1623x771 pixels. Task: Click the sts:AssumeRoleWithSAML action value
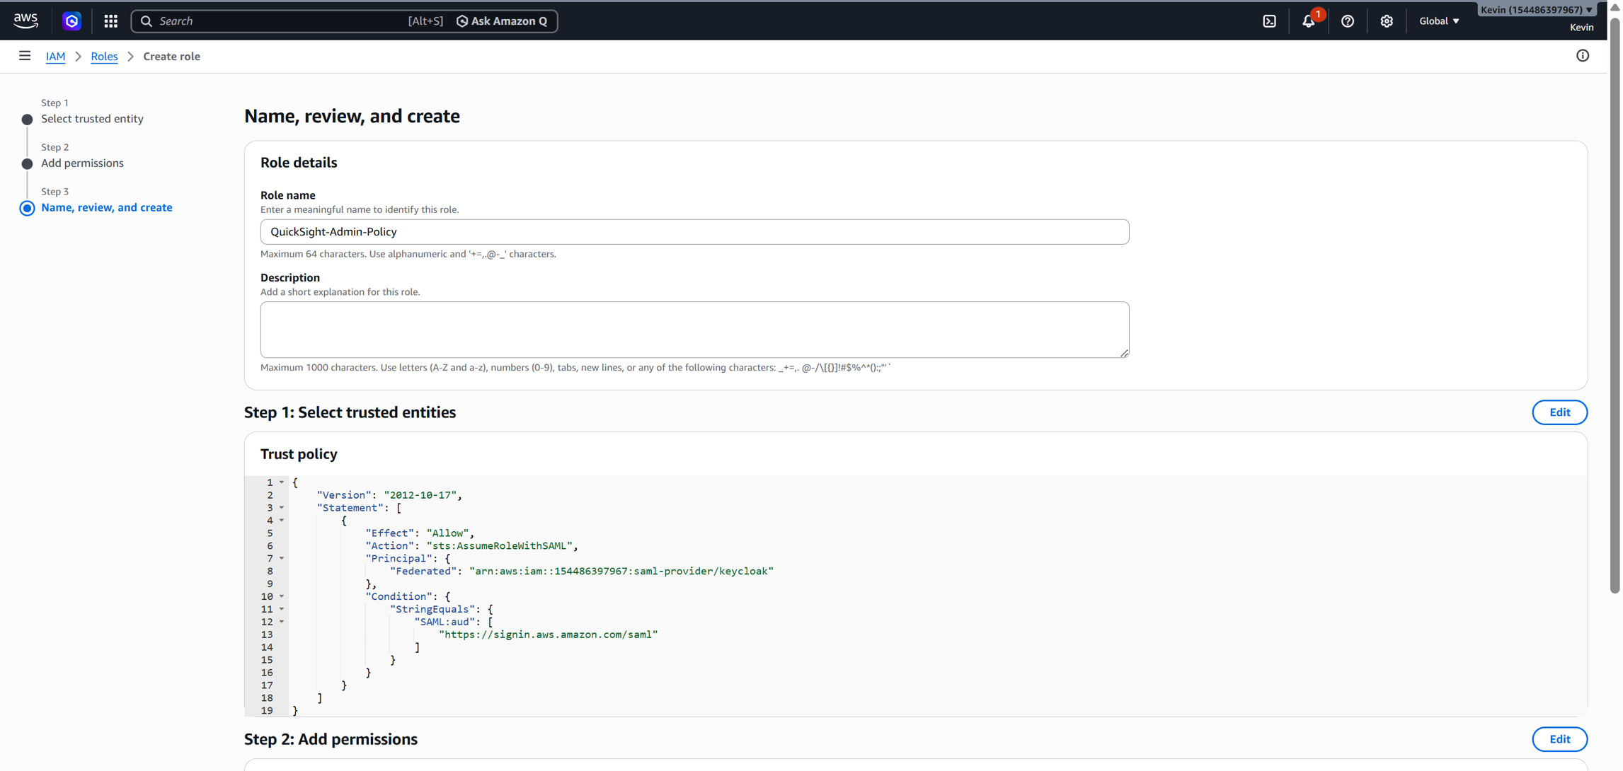tap(499, 546)
